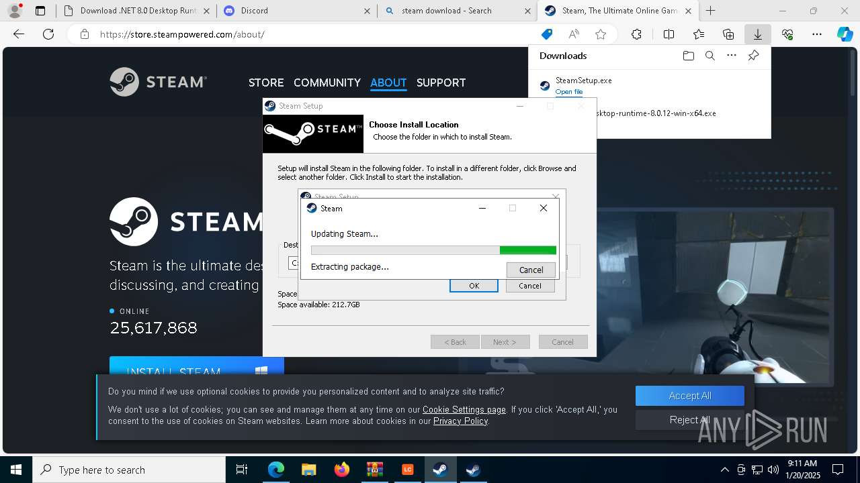Minimize the Steam update dialog
860x483 pixels.
pyautogui.click(x=482, y=208)
